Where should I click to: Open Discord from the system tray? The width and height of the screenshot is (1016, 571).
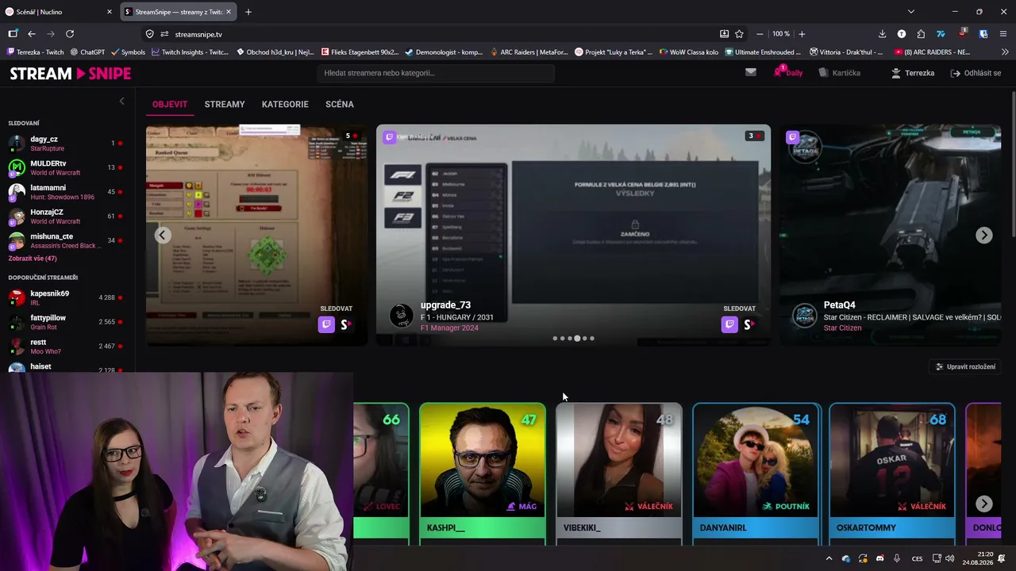[879, 558]
